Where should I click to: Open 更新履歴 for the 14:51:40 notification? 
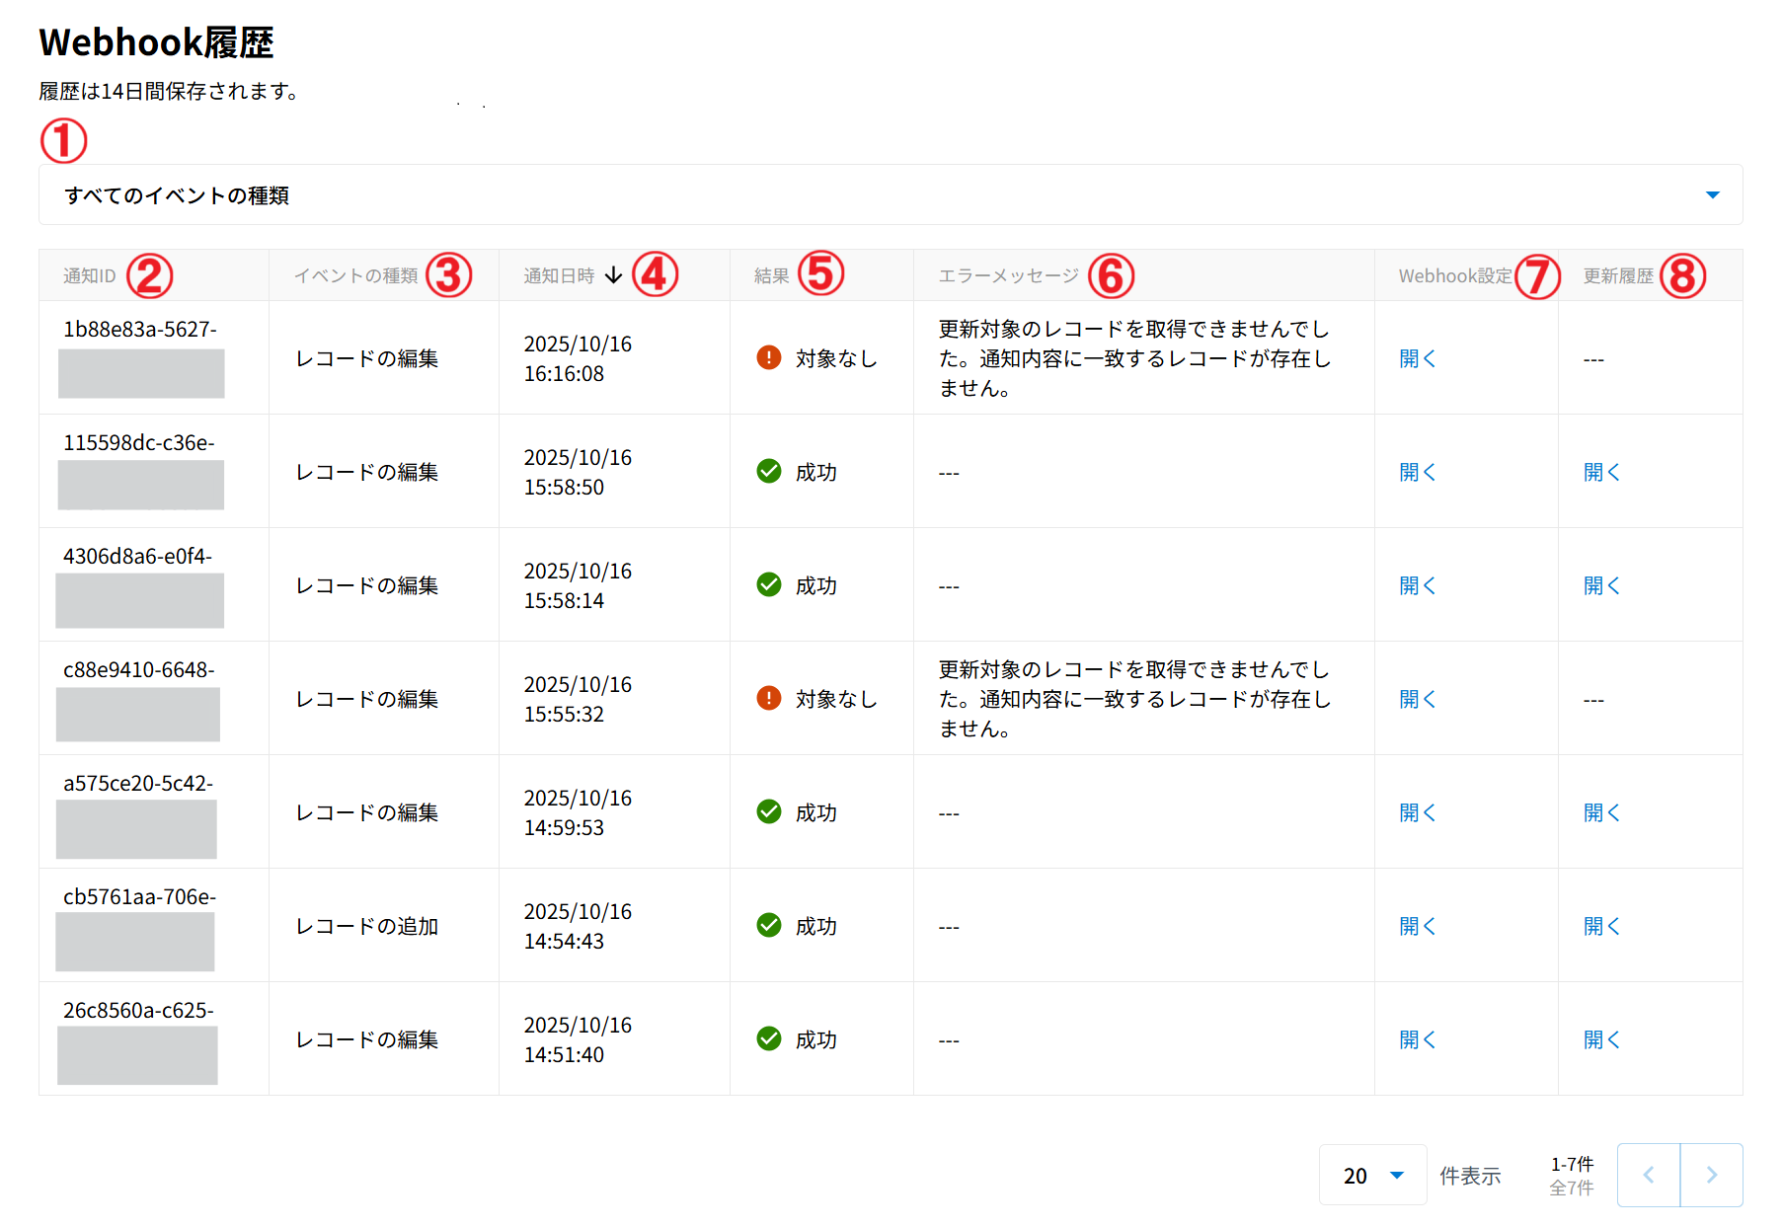1601,1039
